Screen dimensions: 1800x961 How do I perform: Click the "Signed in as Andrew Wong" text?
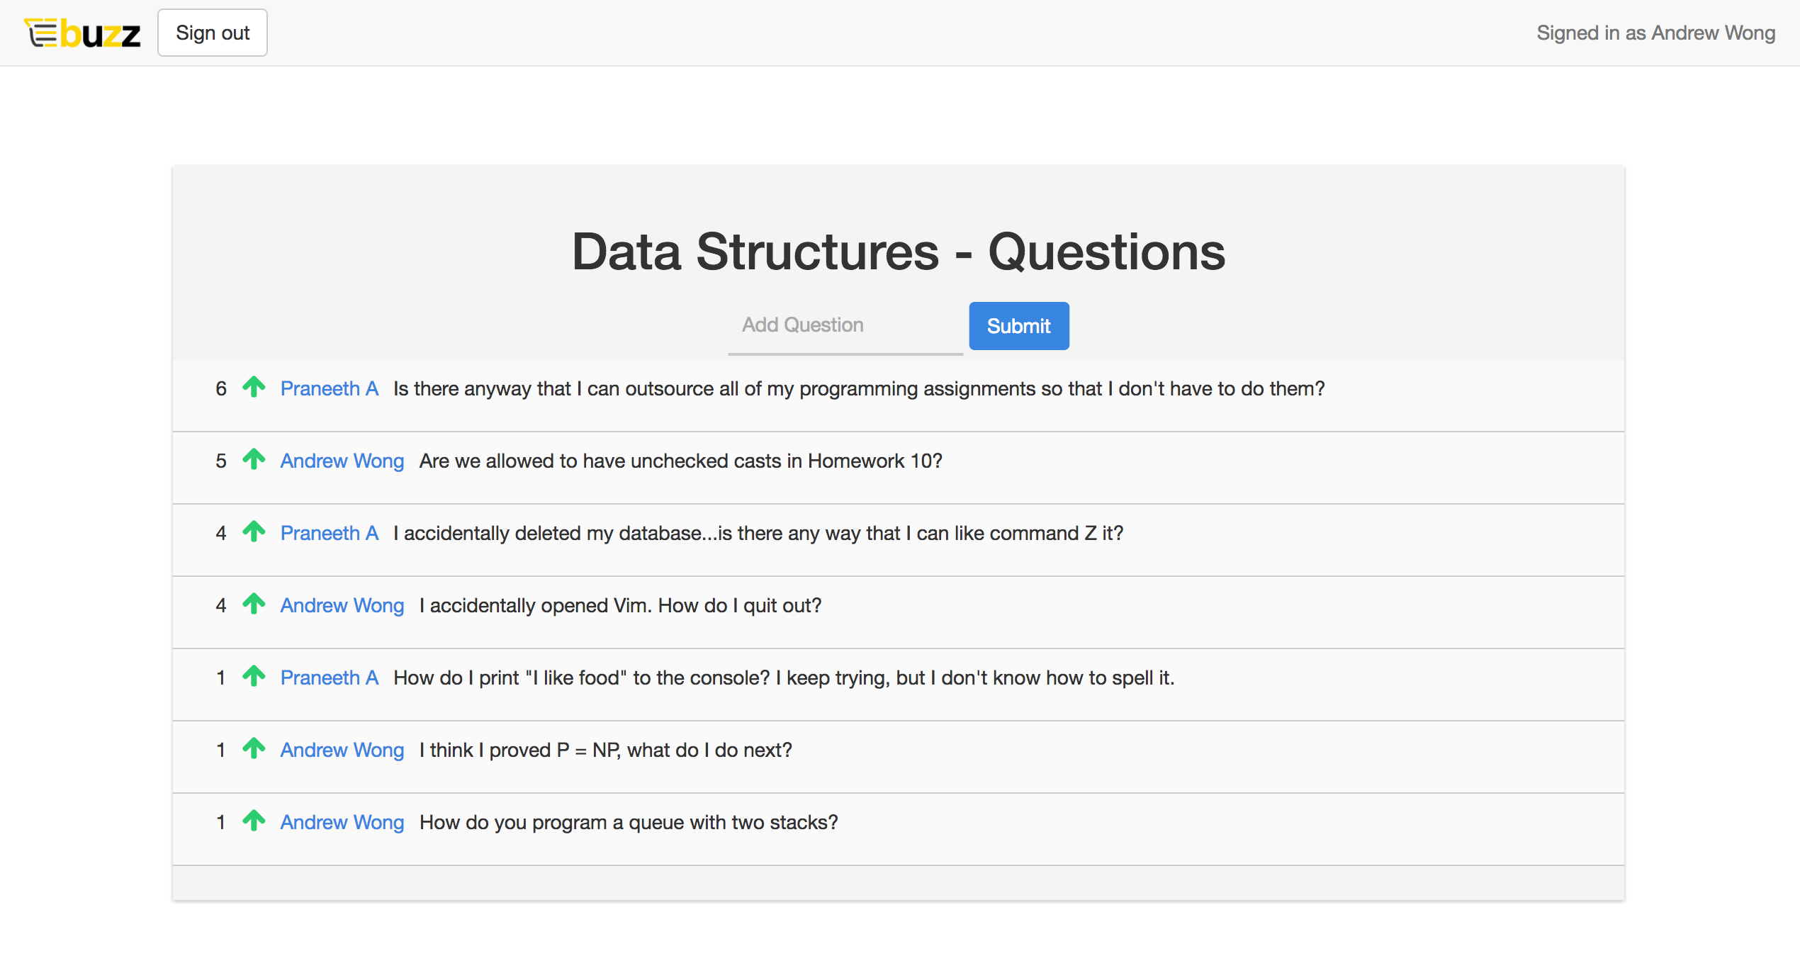coord(1655,33)
